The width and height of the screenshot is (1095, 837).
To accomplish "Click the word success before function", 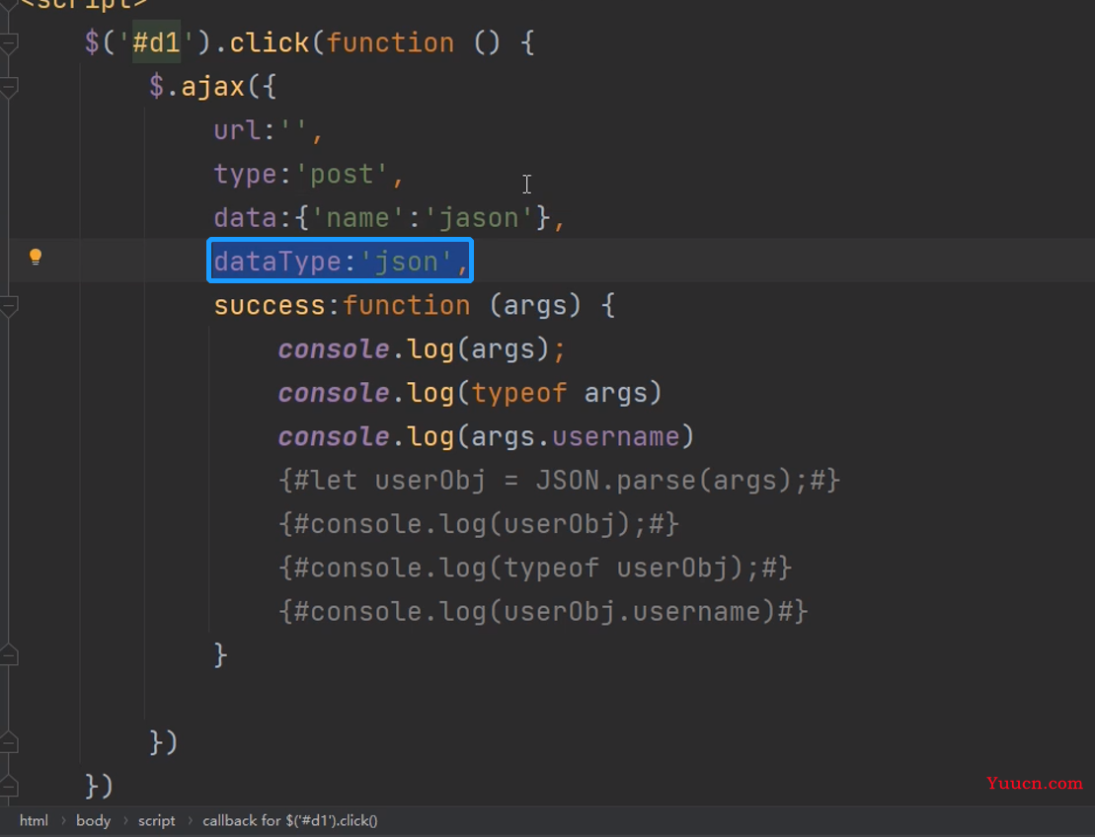I will click(x=270, y=305).
